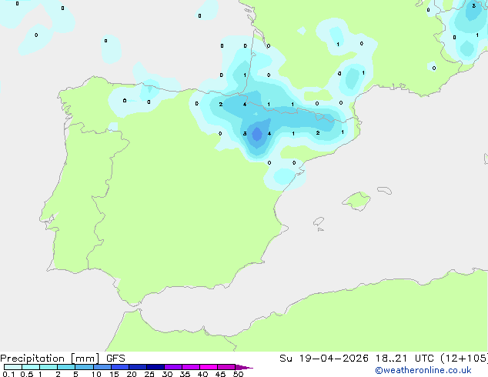The height and width of the screenshot is (377, 488).
Task: Pick the 2–5 mm legend color box
Action: 66,367
